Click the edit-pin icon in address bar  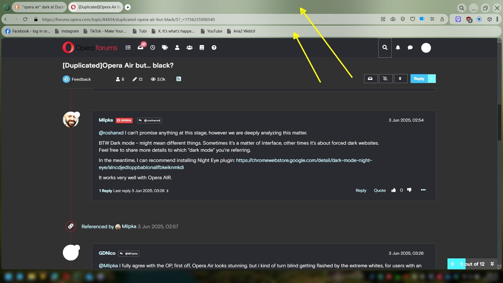pyautogui.click(x=383, y=19)
